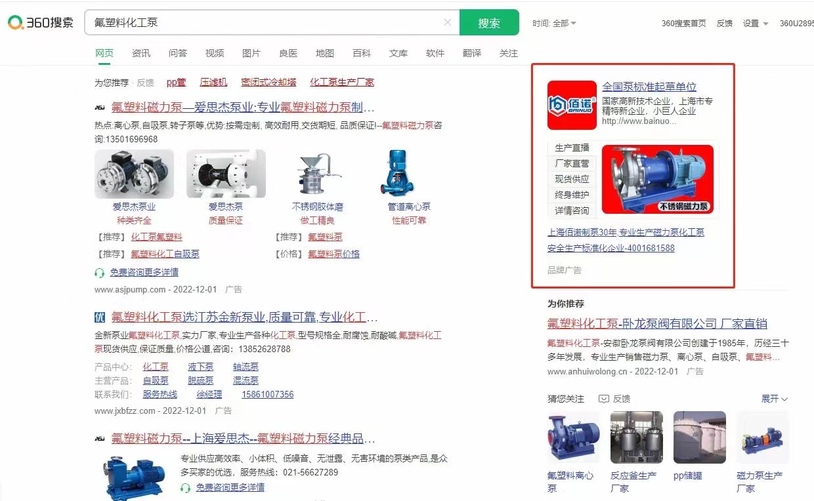814x501 pixels.
Task: Open the 全国泵标准起草单位 ad title
Action: (649, 87)
